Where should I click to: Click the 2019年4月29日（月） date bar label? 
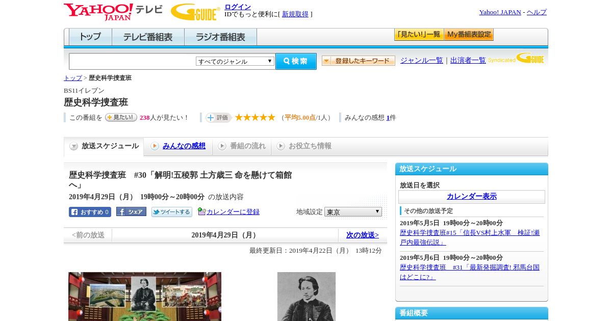coord(225,235)
